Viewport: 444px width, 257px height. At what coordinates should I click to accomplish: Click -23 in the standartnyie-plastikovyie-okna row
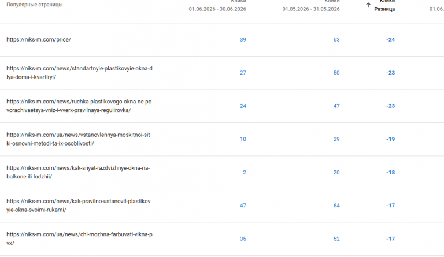coord(390,73)
